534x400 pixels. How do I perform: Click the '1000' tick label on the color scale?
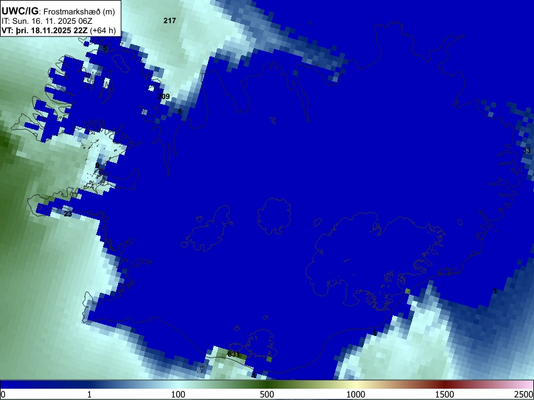point(356,394)
